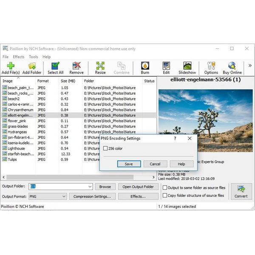Open the Output Folder dropdown
The width and height of the screenshot is (255, 255).
(x=90, y=187)
